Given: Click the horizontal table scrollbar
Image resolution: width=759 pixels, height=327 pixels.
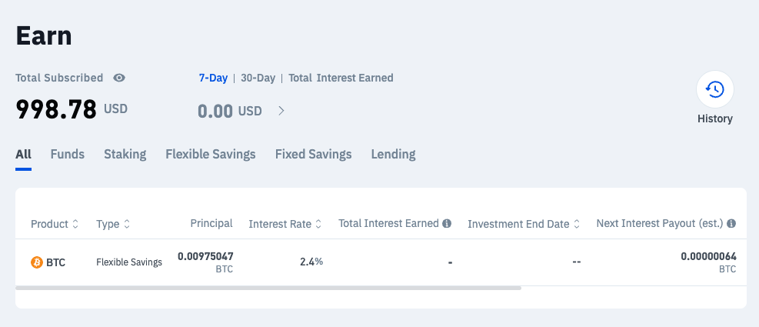Looking at the screenshot, I should point(268,288).
